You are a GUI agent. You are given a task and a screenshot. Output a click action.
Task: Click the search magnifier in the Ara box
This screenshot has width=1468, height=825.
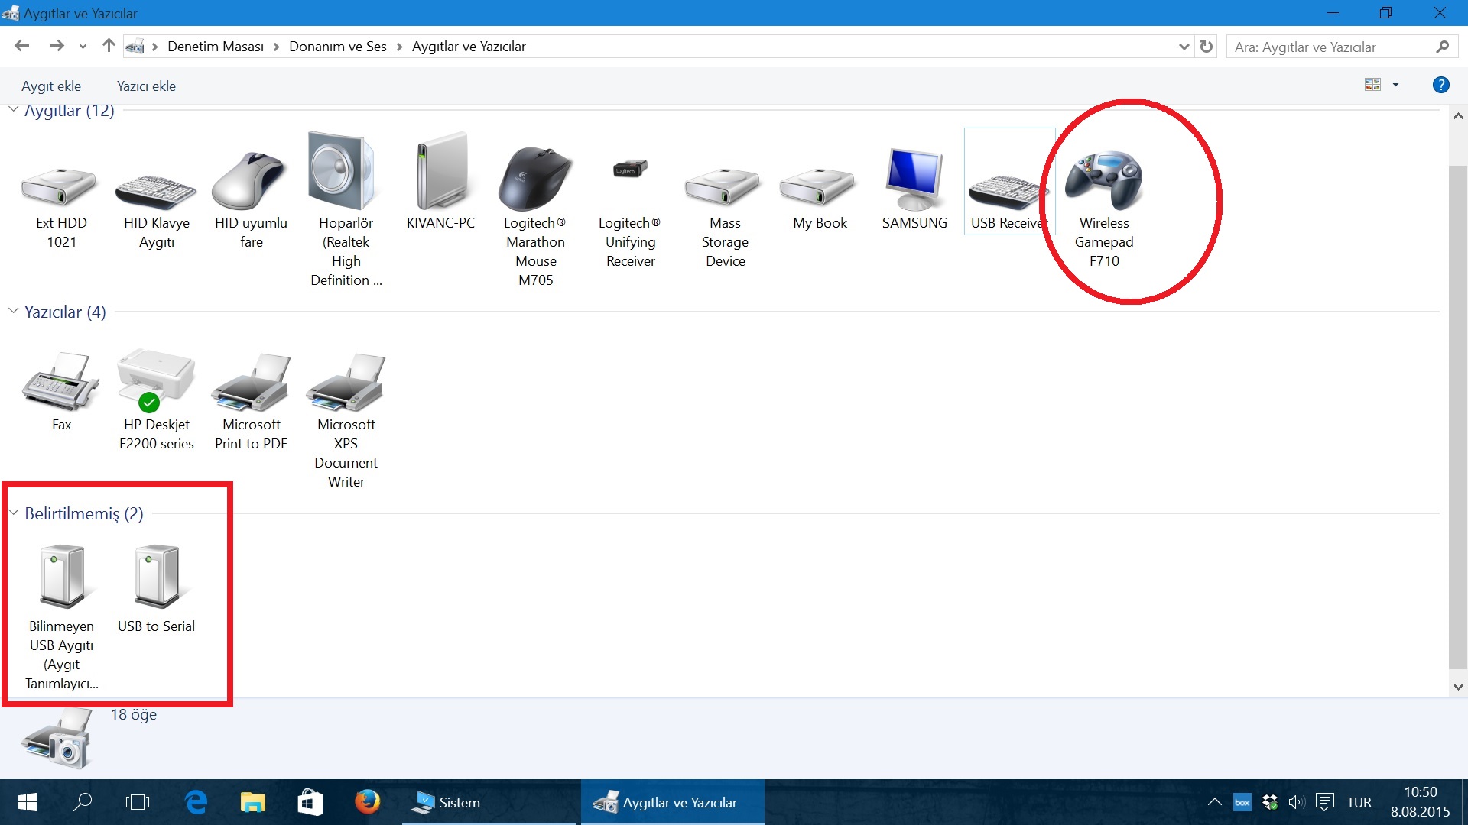click(x=1442, y=47)
